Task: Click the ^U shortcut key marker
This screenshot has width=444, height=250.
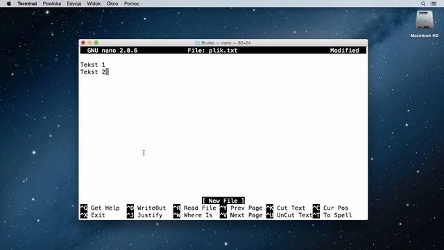Action: 270,215
